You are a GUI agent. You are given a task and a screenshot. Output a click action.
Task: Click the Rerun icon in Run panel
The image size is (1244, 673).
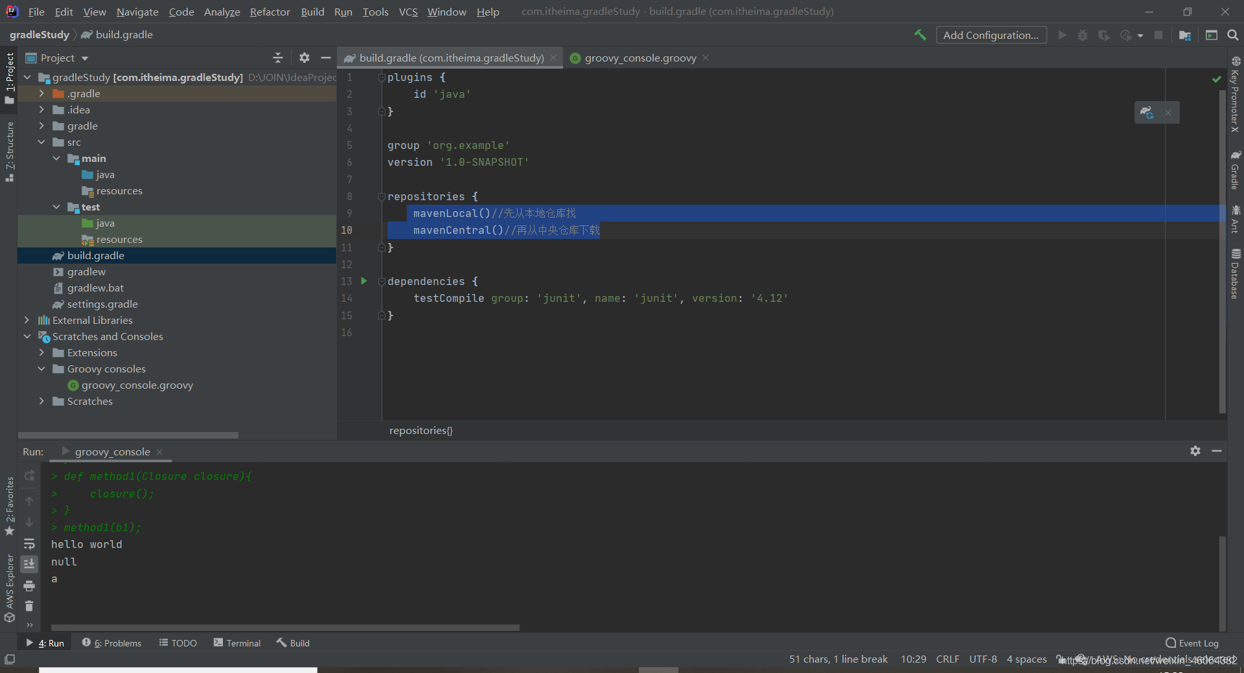[x=29, y=476]
